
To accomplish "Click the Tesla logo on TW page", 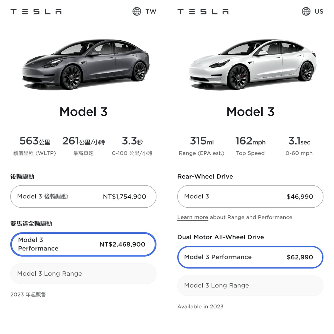I will [x=36, y=11].
